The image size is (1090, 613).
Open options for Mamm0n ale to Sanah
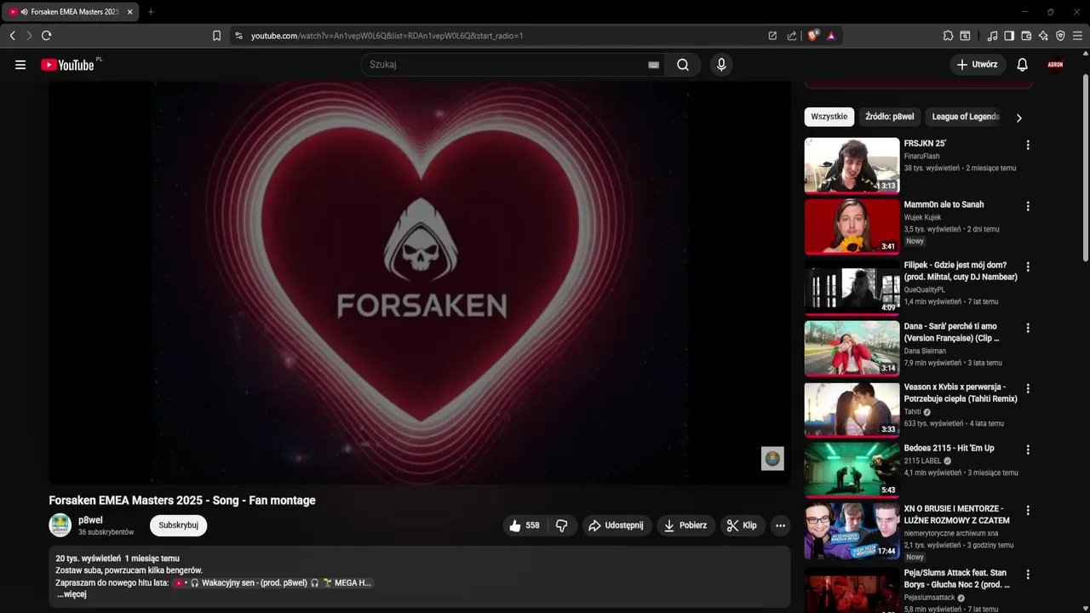click(x=1028, y=206)
